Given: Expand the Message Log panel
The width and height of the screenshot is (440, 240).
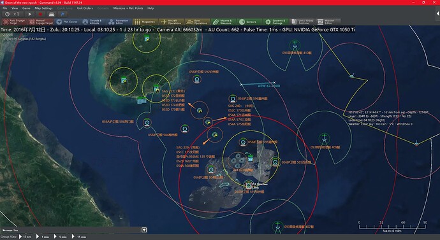Looking at the screenshot, I should point(143,230).
